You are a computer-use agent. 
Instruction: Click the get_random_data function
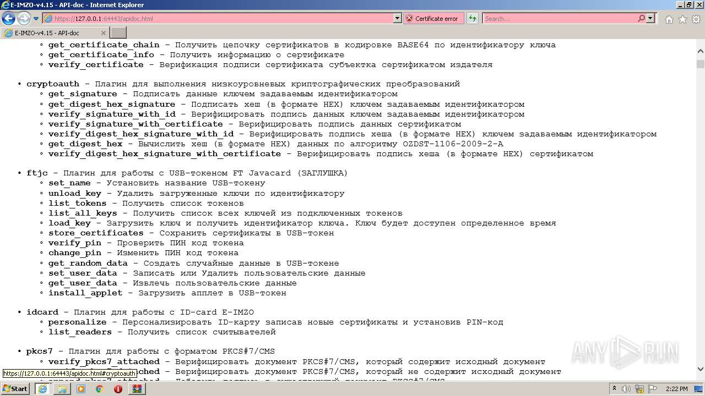tap(88, 263)
